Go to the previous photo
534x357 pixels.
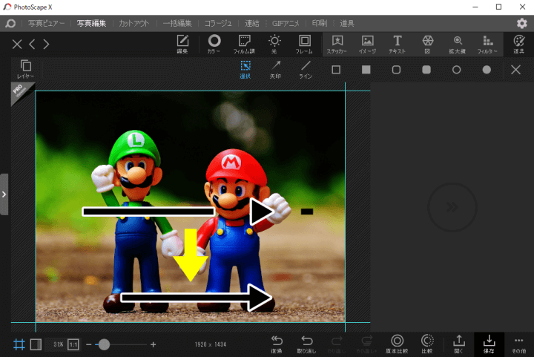pos(32,45)
